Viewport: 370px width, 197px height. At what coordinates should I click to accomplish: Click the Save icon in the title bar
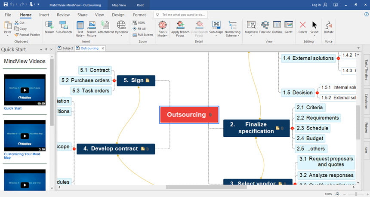click(6, 4)
